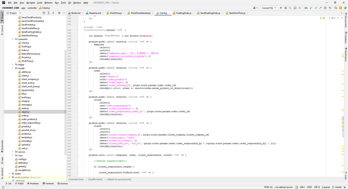
Task: Switch to the WorkTimeSelected.js tab
Action: point(141,13)
